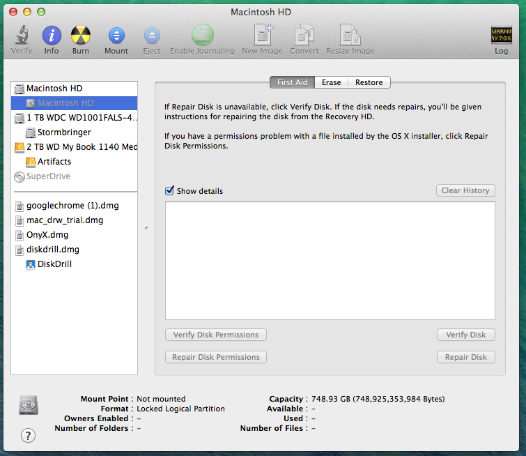Click the Locked Logical Partition format text
Viewport: 526px width, 456px height.
pos(180,409)
